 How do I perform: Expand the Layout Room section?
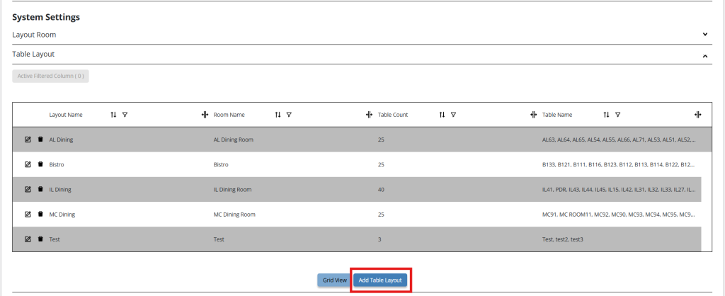coord(705,34)
